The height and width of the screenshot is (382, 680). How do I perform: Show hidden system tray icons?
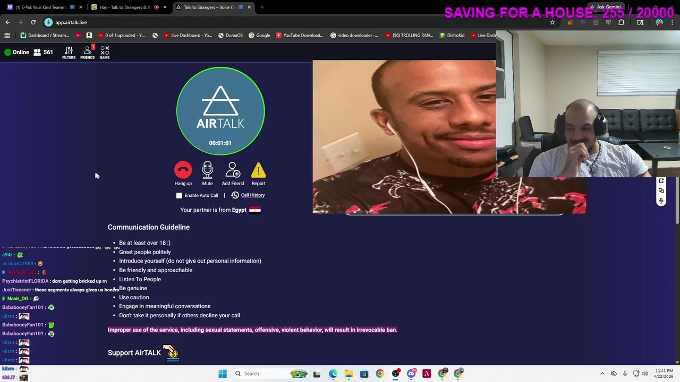click(602, 374)
